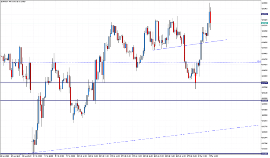Click the teal current price tag on price axis

[265, 23]
